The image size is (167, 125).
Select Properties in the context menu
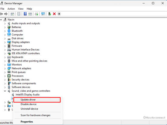(27, 122)
